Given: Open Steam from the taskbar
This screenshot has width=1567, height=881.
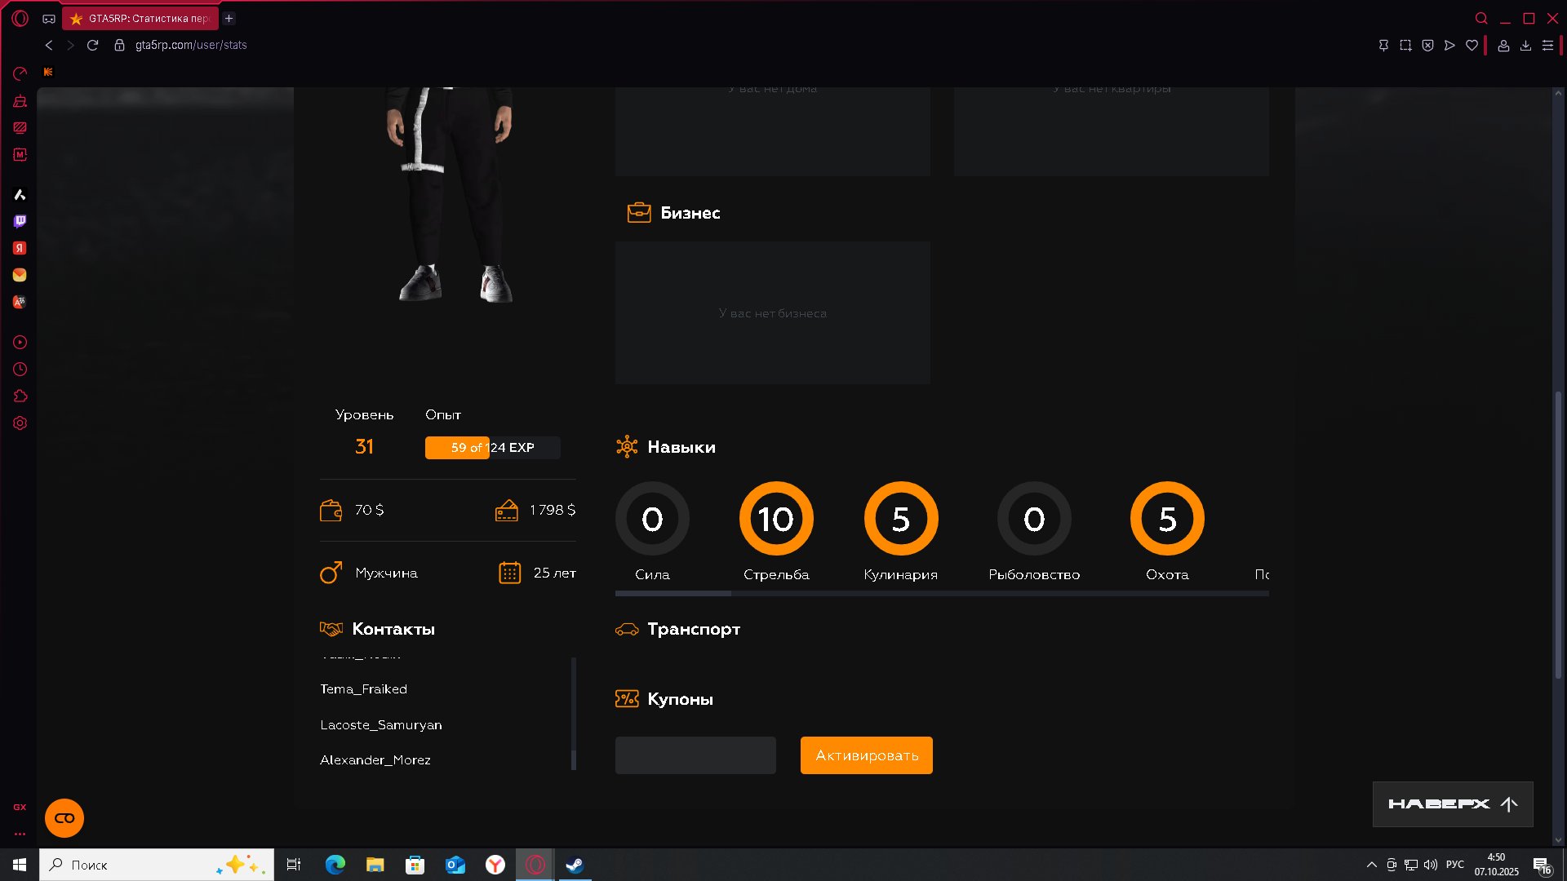Looking at the screenshot, I should coord(575,865).
